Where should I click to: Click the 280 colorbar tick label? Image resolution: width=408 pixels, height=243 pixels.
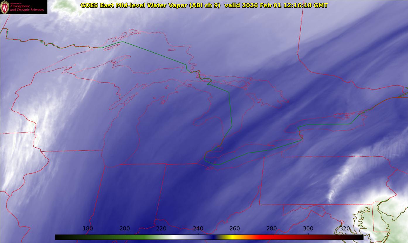click(x=272, y=229)
